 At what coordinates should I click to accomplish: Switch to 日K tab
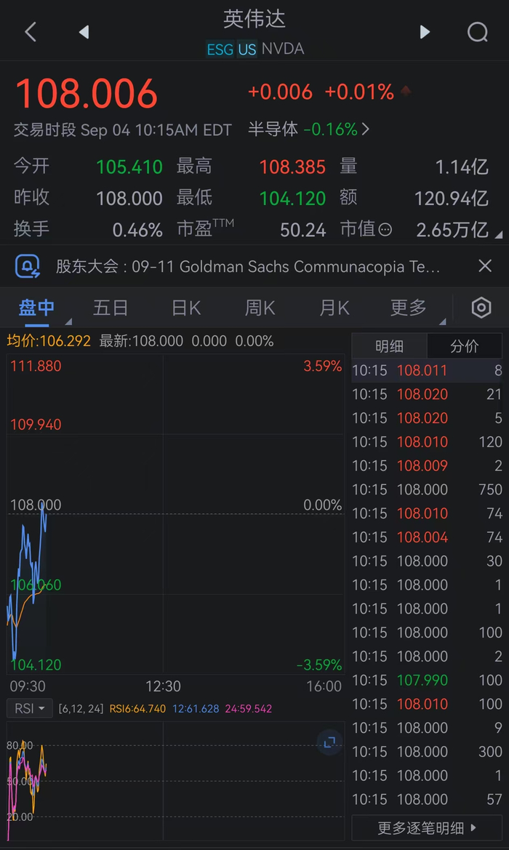click(186, 308)
